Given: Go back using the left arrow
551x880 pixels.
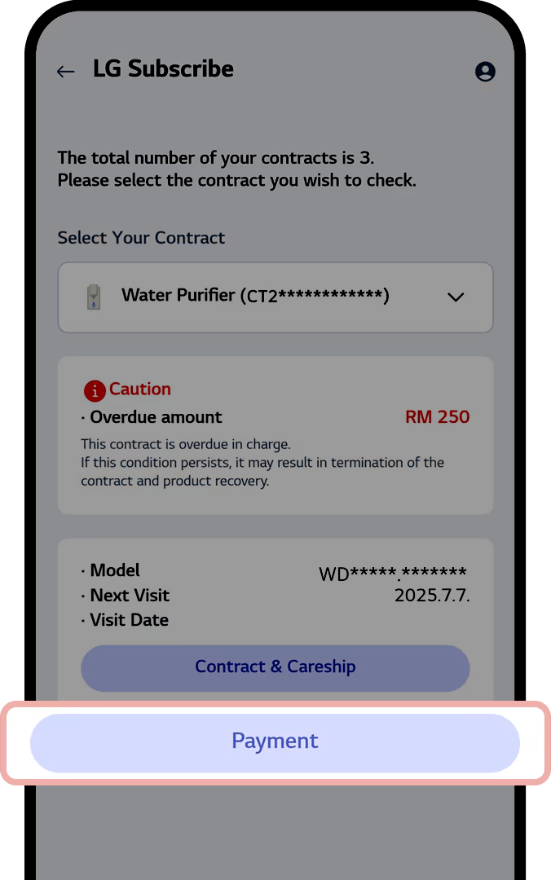Looking at the screenshot, I should point(66,71).
